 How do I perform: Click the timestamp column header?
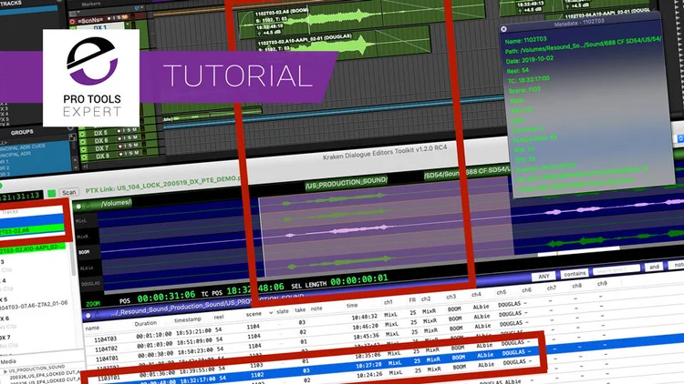pos(188,319)
